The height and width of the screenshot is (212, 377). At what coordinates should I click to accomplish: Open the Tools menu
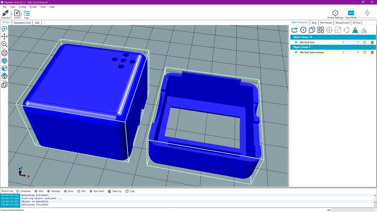(43, 7)
